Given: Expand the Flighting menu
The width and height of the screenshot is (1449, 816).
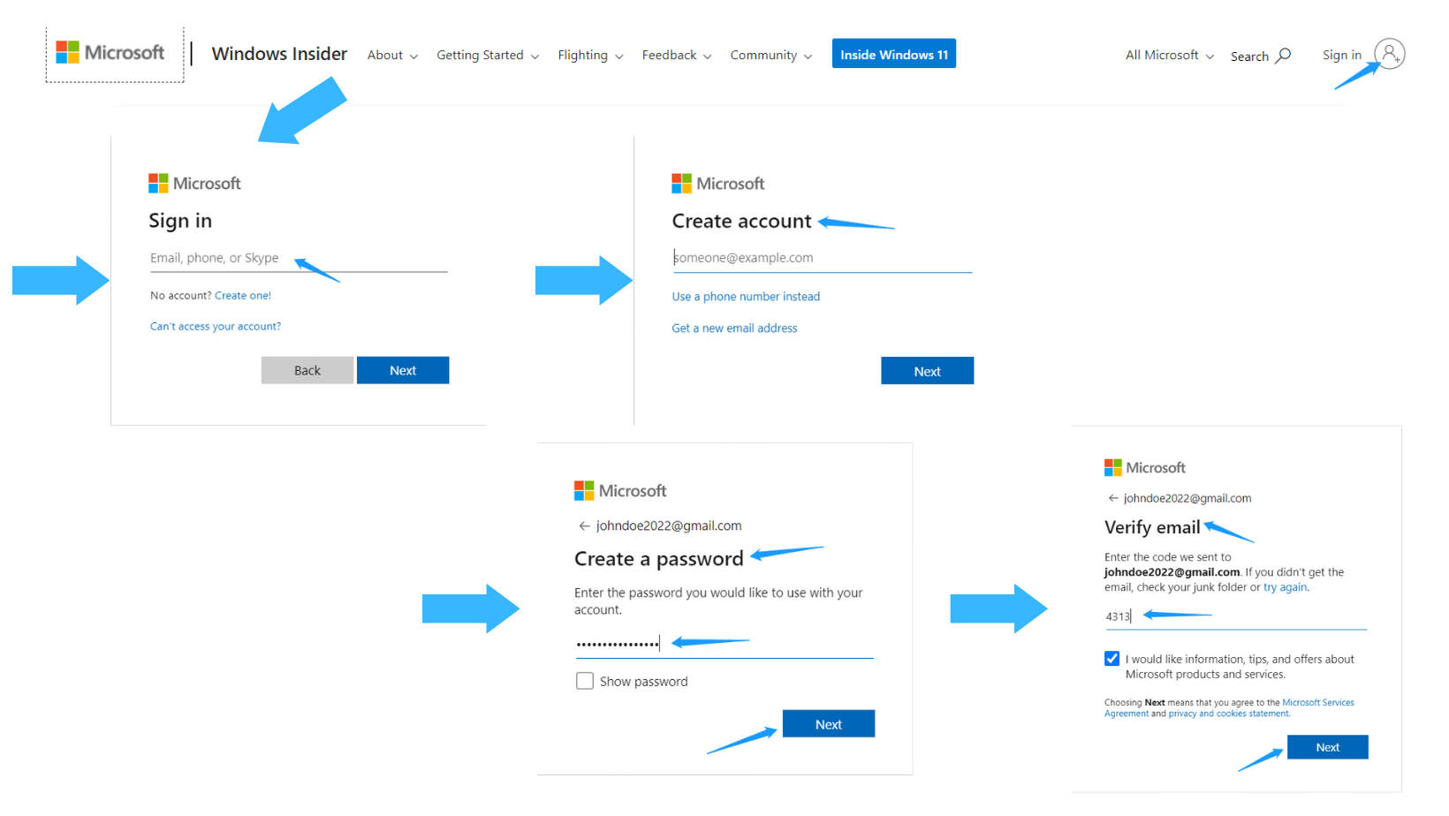Looking at the screenshot, I should point(590,55).
